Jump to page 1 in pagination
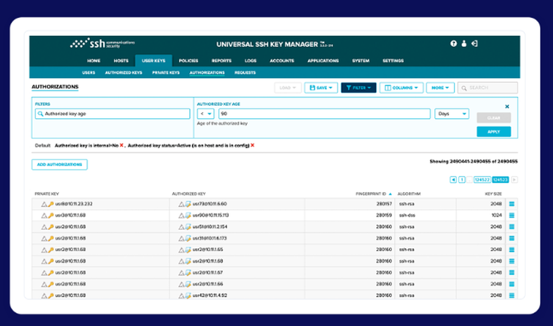The width and height of the screenshot is (553, 326). 462,180
